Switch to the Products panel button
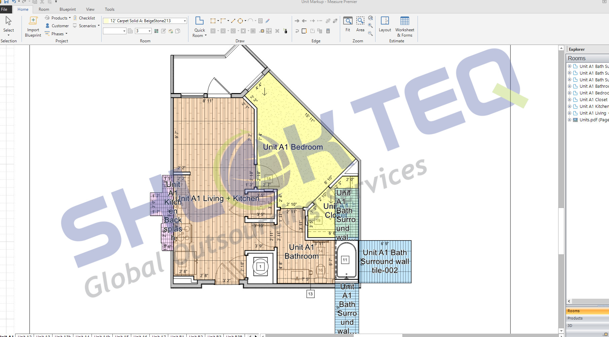609x337 pixels. click(587, 318)
